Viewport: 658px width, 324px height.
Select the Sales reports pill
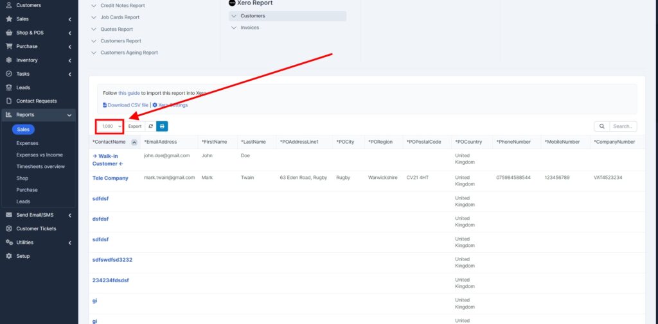tap(23, 130)
